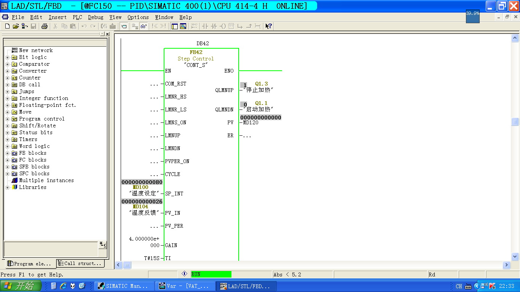Image resolution: width=520 pixels, height=292 pixels.
Task: Select Word logic in the tree
Action: 34,146
